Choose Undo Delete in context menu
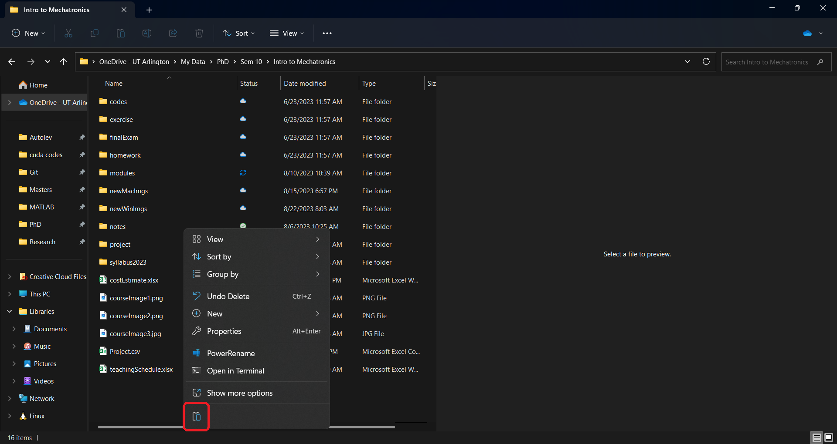The width and height of the screenshot is (837, 444). pos(228,296)
